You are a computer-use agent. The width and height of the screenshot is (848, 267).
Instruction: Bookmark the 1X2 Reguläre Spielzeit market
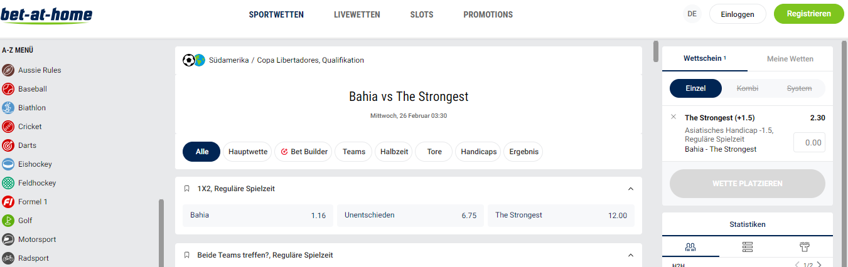(186, 189)
